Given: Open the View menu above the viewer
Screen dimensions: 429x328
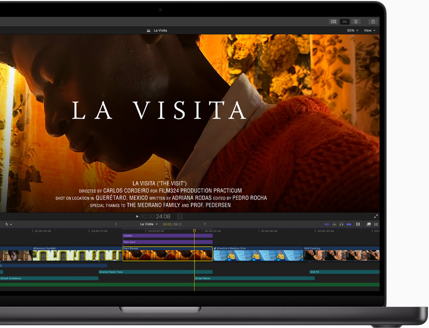Looking at the screenshot, I should 369,30.
